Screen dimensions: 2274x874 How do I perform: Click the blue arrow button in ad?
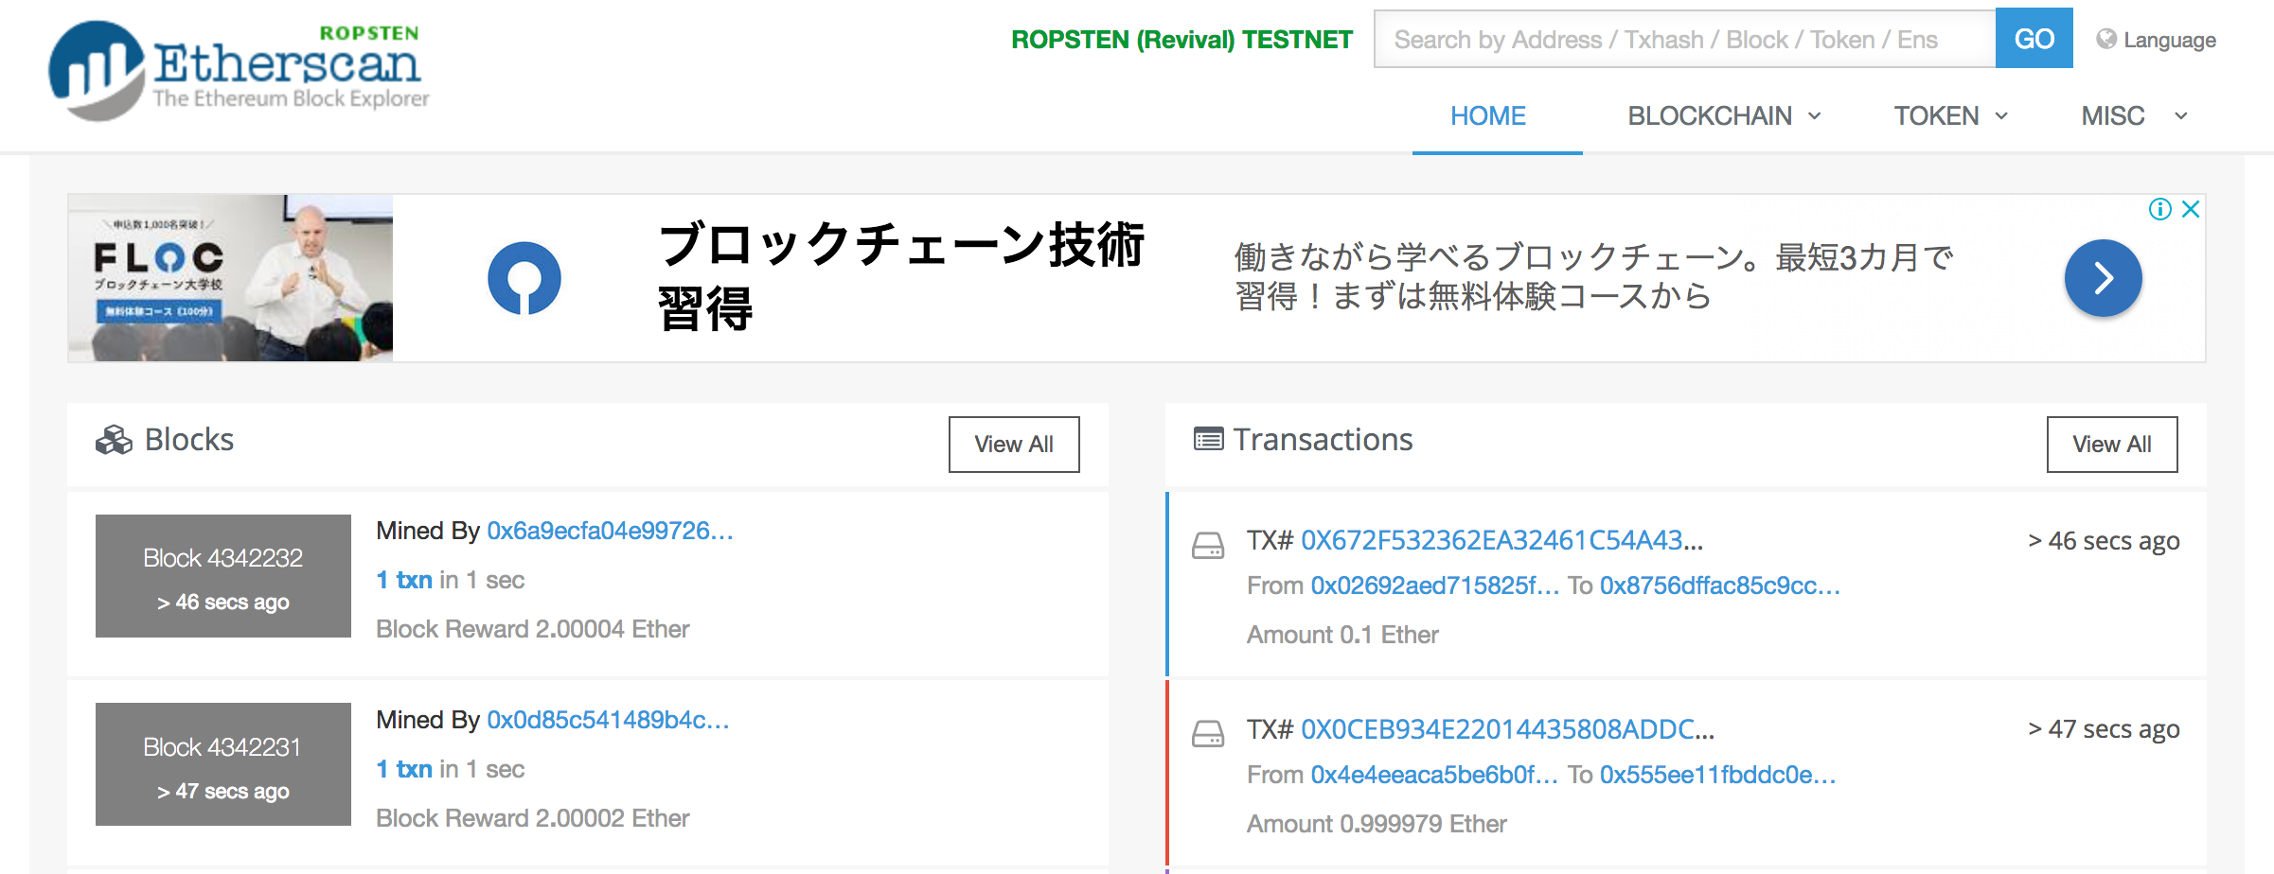[2103, 278]
